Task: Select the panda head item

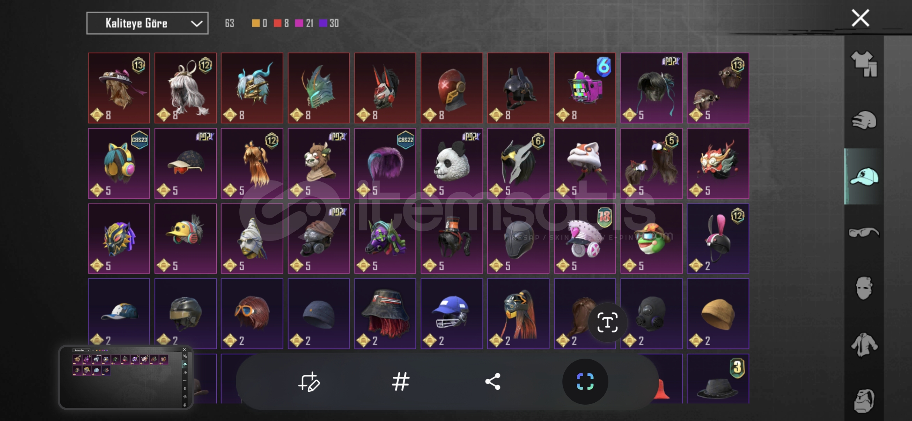Action: pos(451,163)
